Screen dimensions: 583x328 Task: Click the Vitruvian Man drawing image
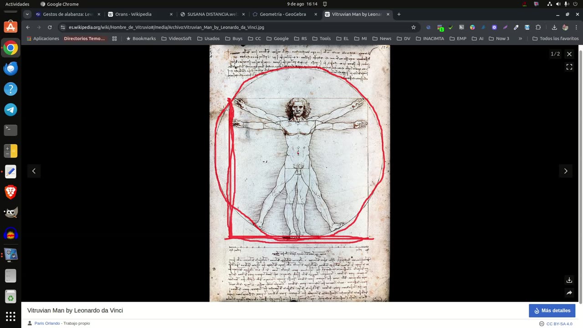point(300,173)
